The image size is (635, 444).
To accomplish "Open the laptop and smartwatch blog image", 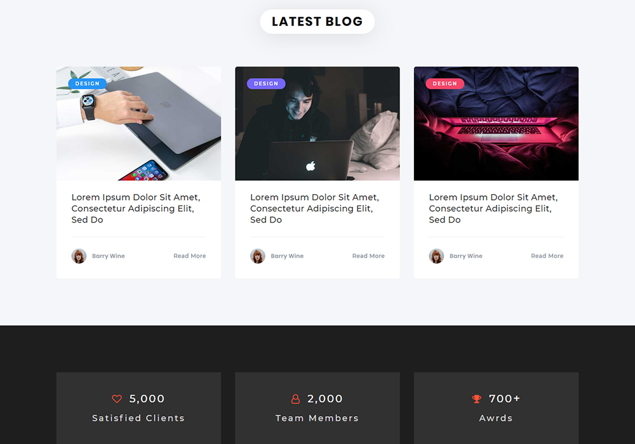I will click(138, 124).
